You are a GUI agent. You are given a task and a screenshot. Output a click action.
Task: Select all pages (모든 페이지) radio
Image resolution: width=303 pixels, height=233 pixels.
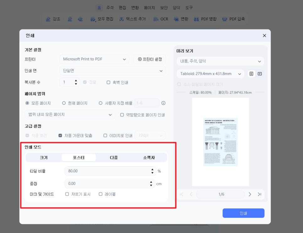pos(27,103)
